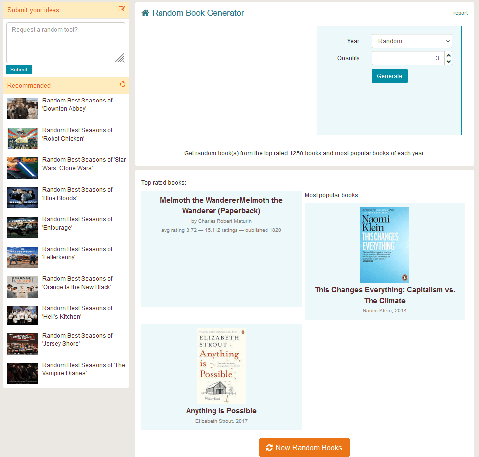The image size is (479, 457).
Task: Click the Orange Is the New Black thumbnail
Action: click(23, 287)
